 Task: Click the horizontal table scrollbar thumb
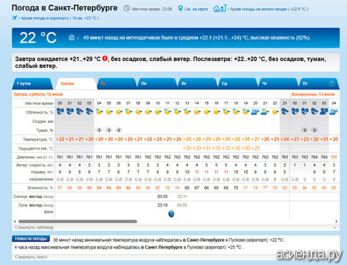78,221
